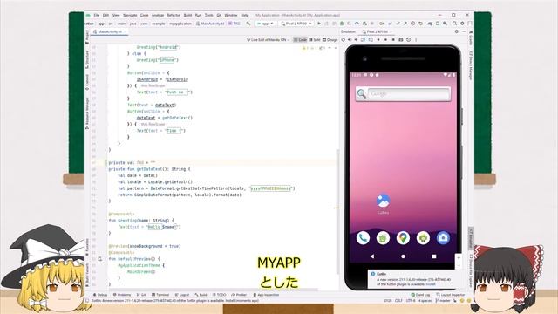
Task: Take an emulator screenshot with camera icon
Action: click(x=401, y=40)
